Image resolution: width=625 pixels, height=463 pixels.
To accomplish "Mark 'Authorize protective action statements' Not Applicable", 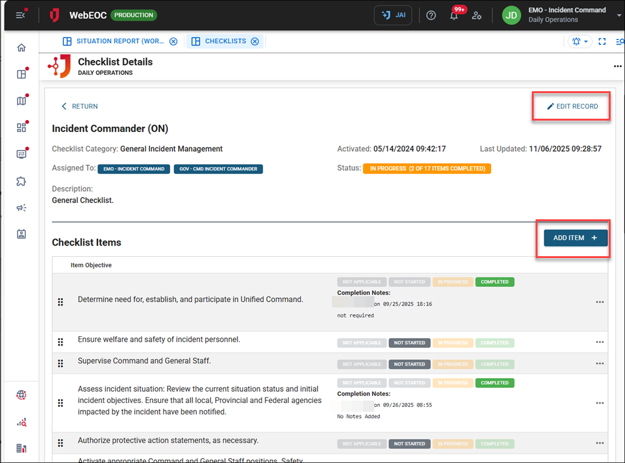I will click(x=361, y=444).
